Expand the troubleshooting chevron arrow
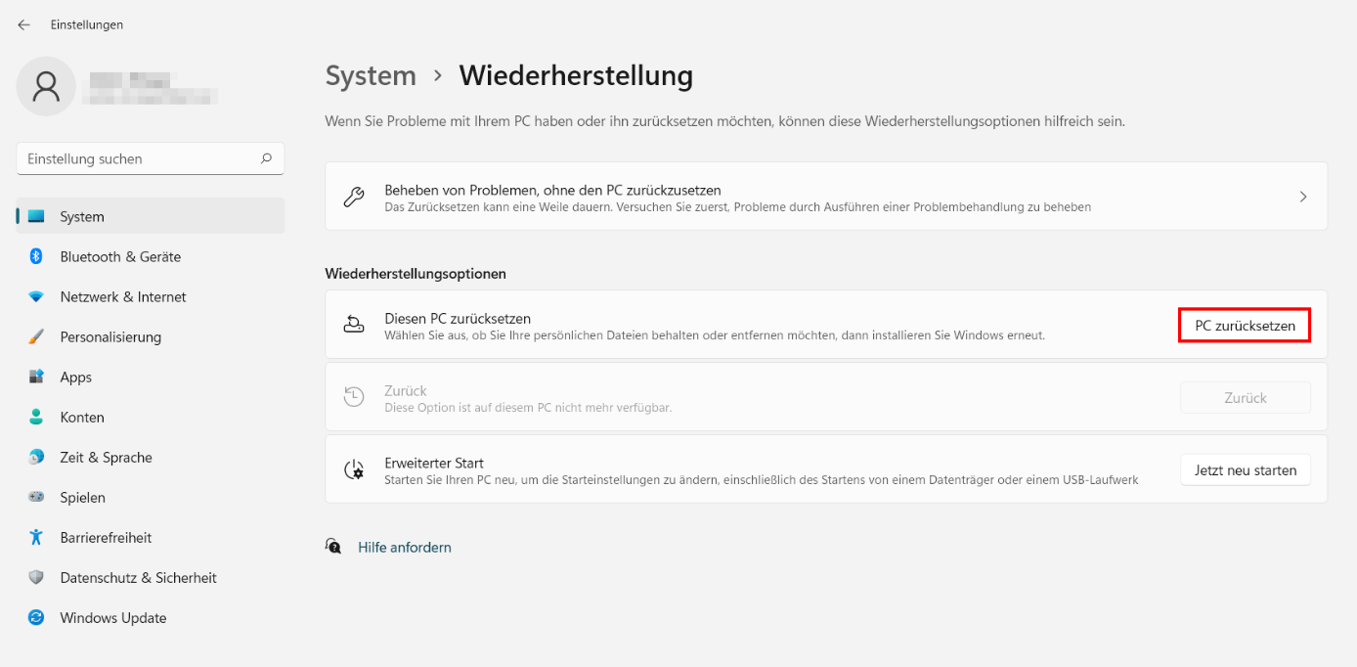This screenshot has height=667, width=1357. (1302, 197)
